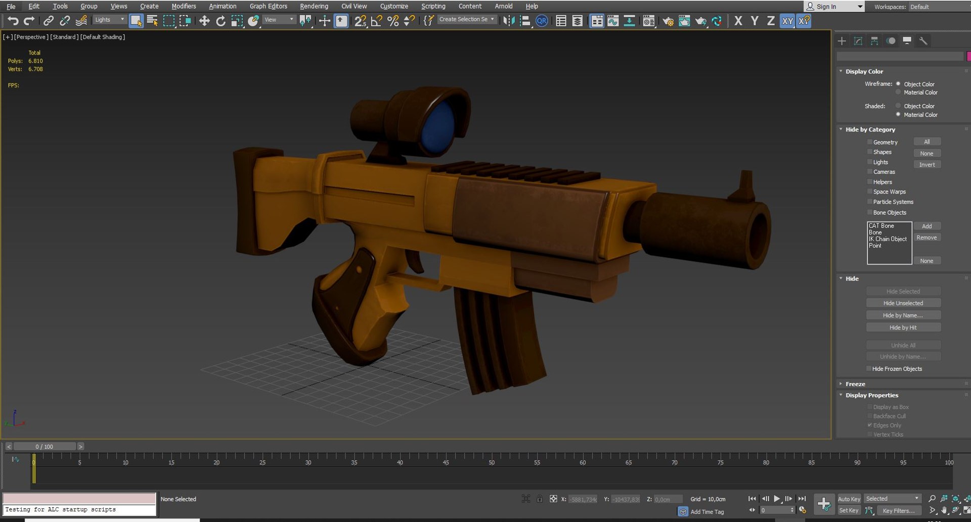The width and height of the screenshot is (971, 522).
Task: Click the Unlink Selection icon
Action: point(65,21)
